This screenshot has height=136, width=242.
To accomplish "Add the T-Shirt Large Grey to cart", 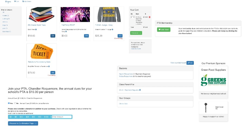I will point(120,36).
